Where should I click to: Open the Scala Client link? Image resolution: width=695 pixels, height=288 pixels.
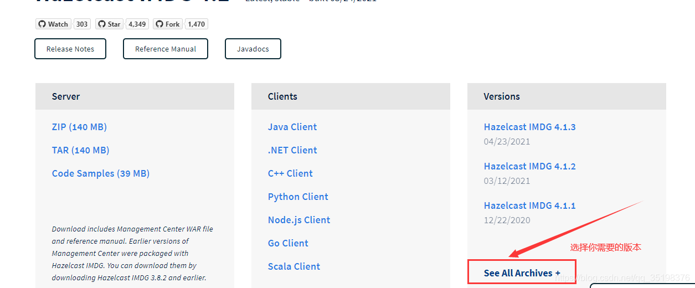pyautogui.click(x=294, y=266)
